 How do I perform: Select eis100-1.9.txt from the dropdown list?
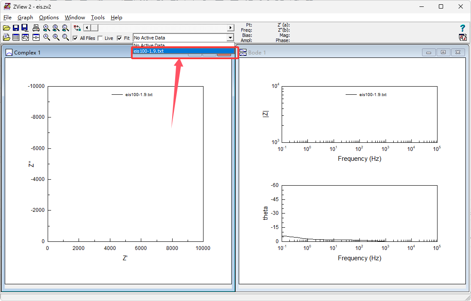click(149, 51)
